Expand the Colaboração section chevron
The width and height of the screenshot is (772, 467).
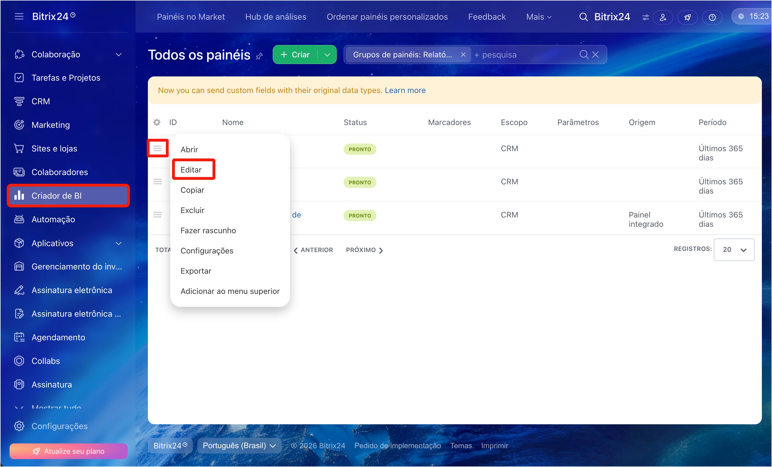pyautogui.click(x=118, y=55)
